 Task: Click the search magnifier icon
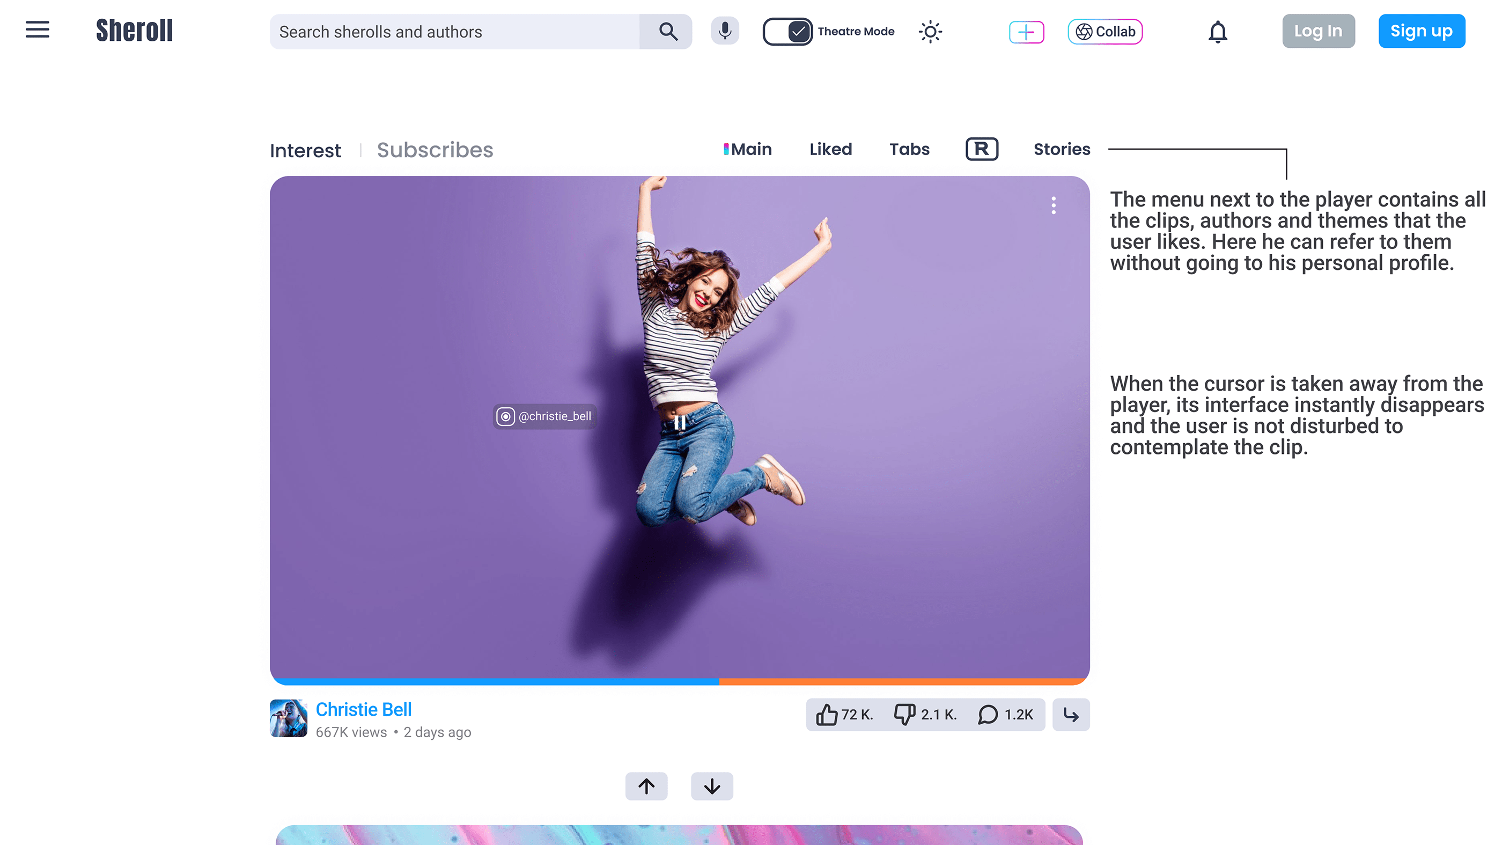[668, 32]
